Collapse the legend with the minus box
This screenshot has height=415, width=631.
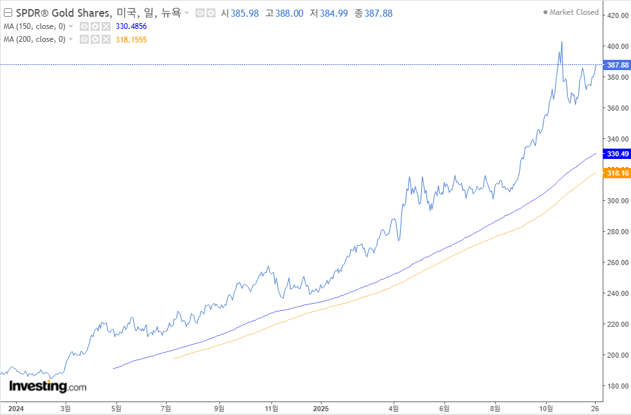(8, 13)
